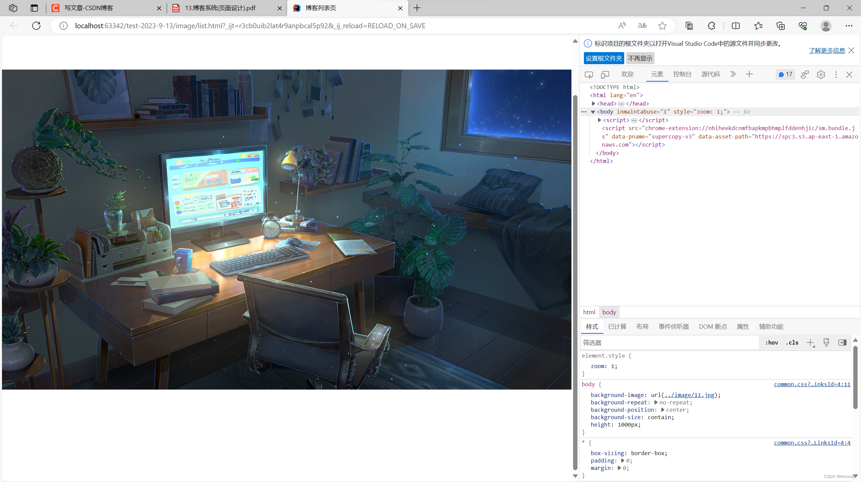Dismiss the root folder notification banner

[851, 50]
